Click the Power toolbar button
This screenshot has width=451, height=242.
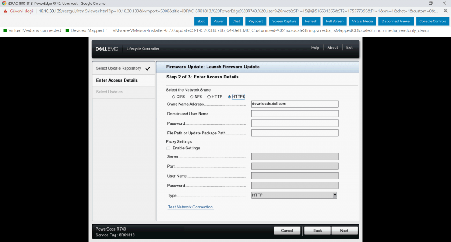(218, 21)
